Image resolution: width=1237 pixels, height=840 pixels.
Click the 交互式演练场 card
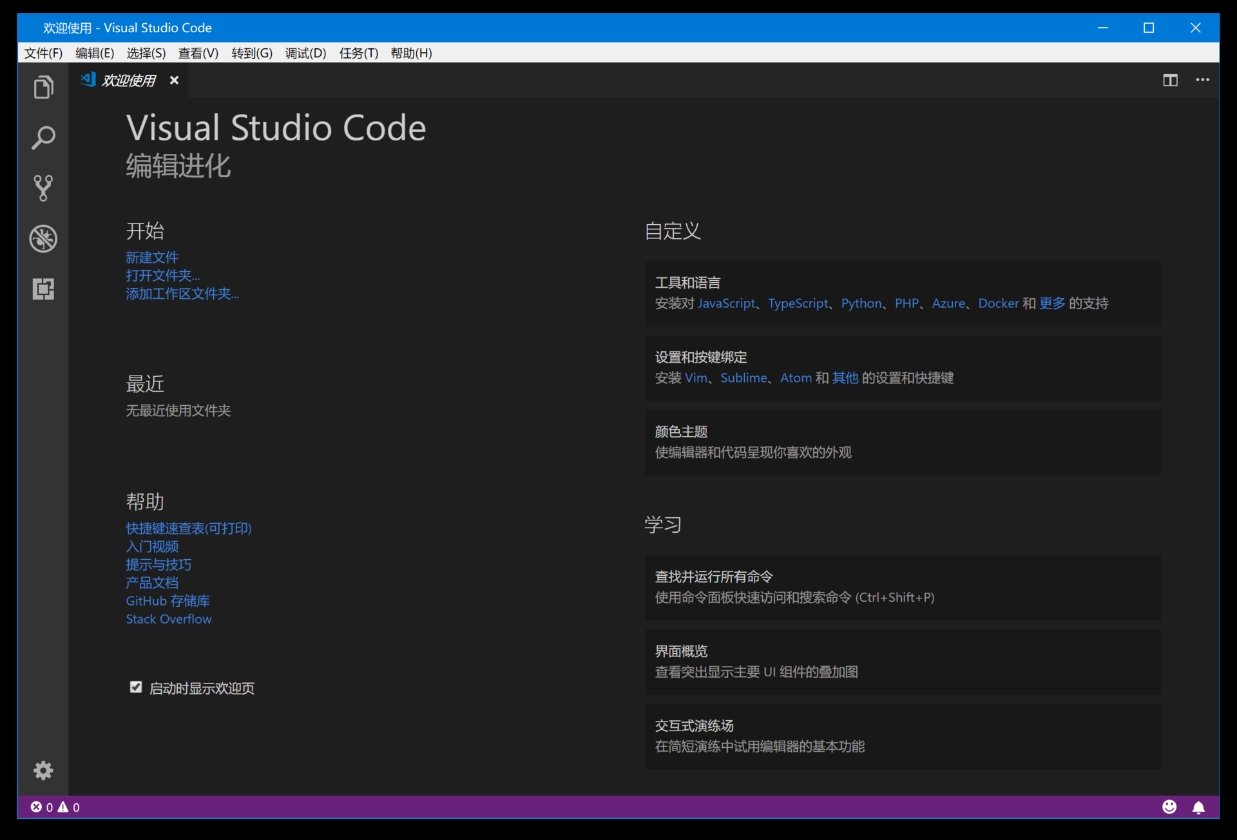pyautogui.click(x=902, y=736)
